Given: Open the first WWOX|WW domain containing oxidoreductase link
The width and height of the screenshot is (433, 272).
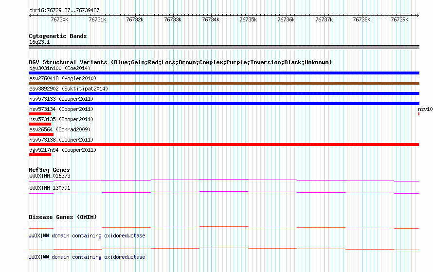Looking at the screenshot, I should tap(87, 236).
